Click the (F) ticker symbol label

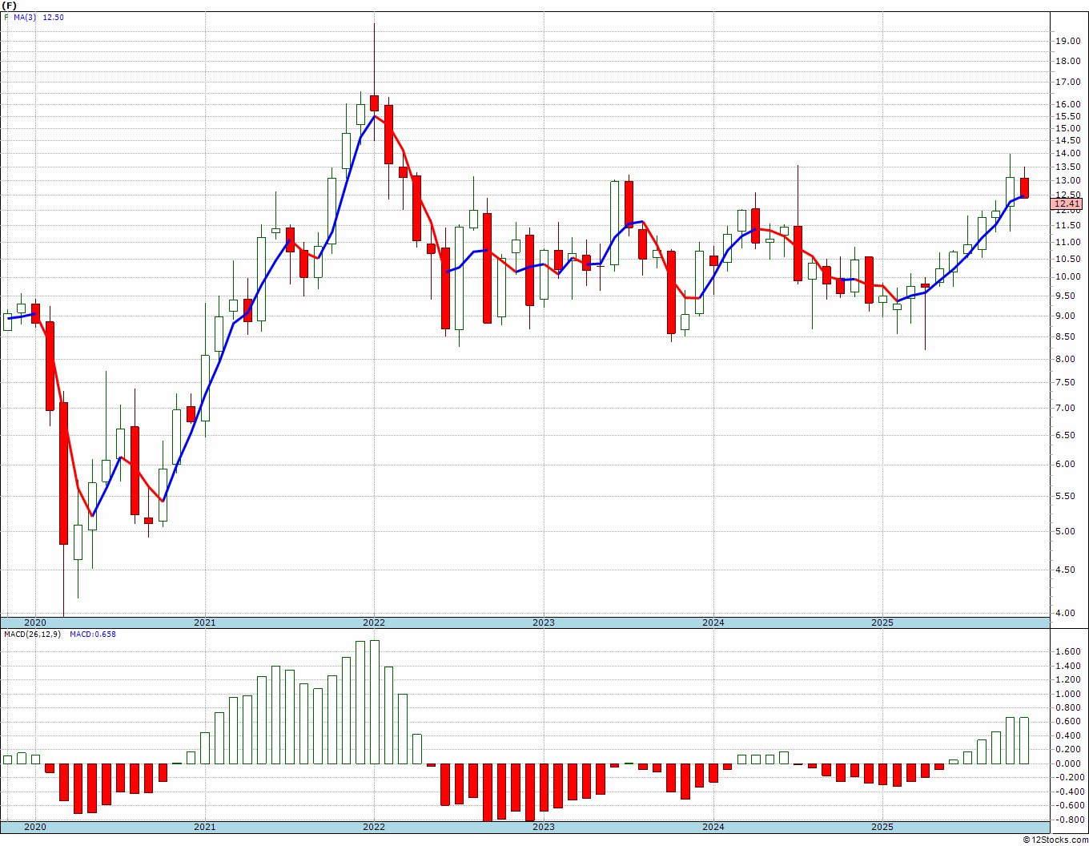click(x=10, y=5)
